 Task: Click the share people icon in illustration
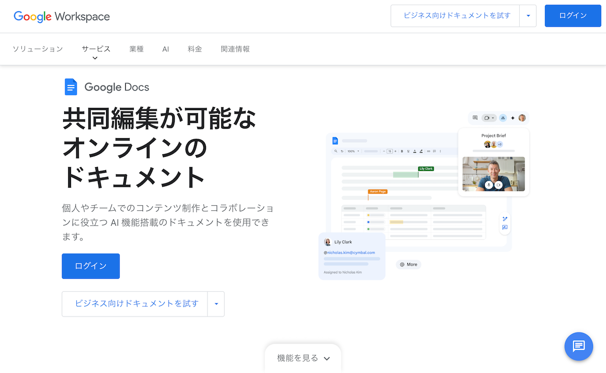pyautogui.click(x=503, y=118)
